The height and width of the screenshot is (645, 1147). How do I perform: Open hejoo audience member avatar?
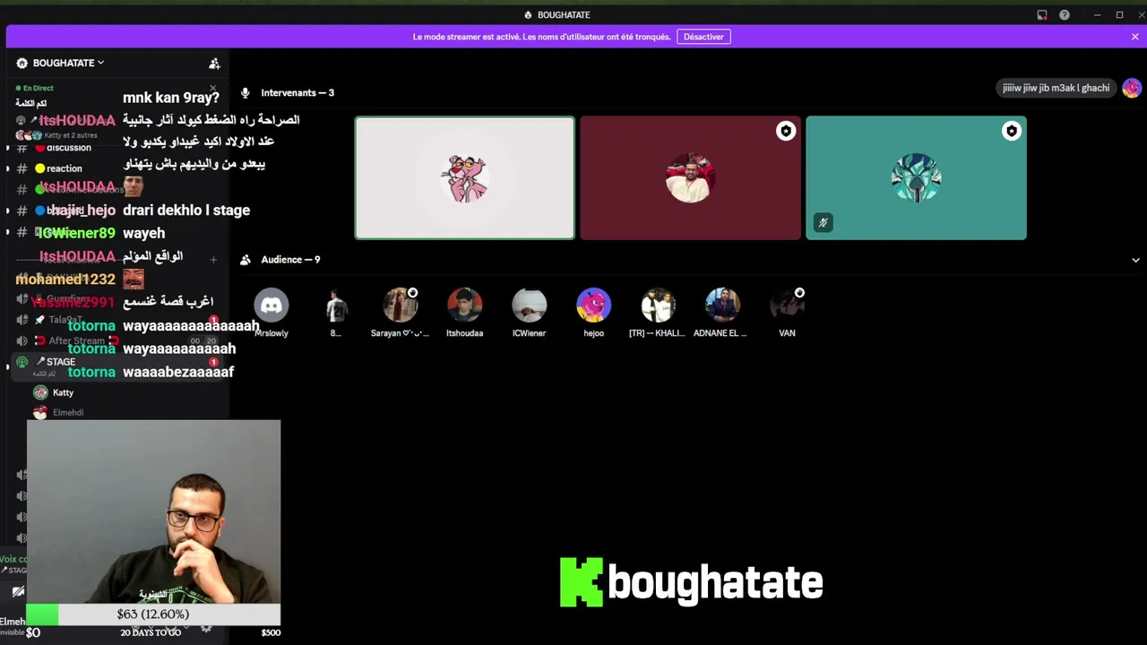594,305
